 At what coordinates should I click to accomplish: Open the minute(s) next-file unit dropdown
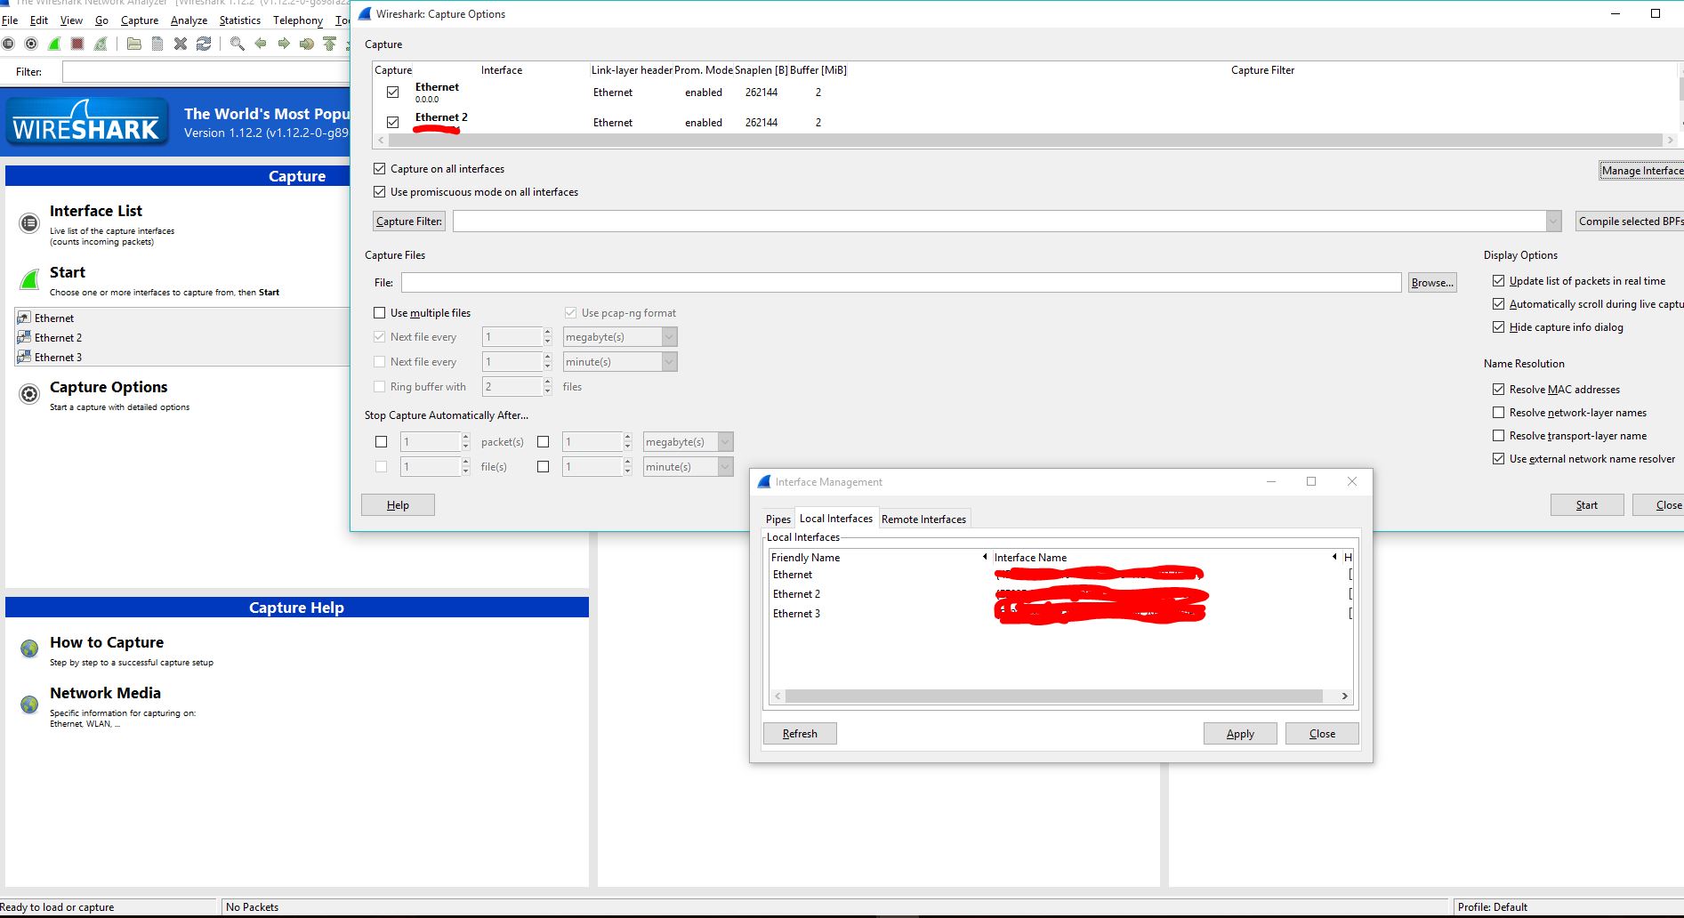(x=669, y=362)
